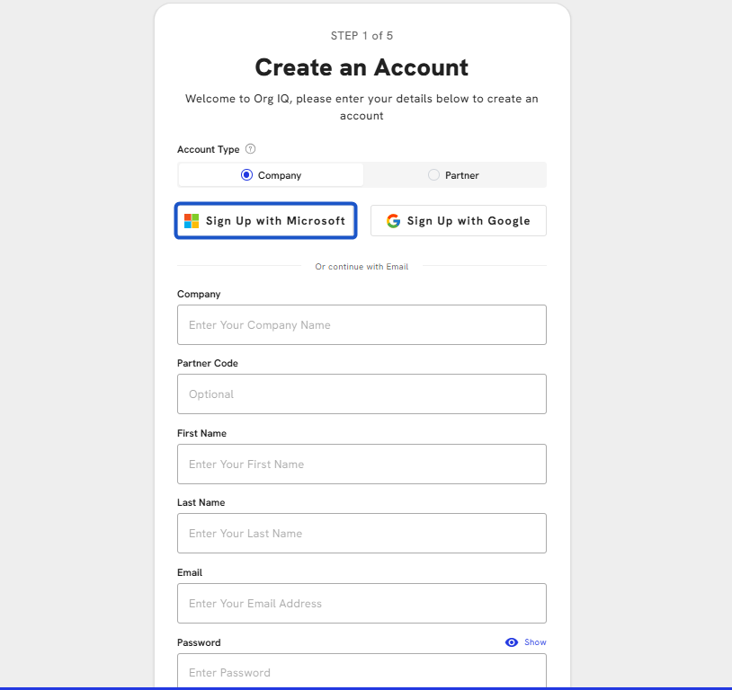Screen dimensions: 732x690
Task: Click the STEP 1 of 5 indicator
Action: click(x=362, y=36)
